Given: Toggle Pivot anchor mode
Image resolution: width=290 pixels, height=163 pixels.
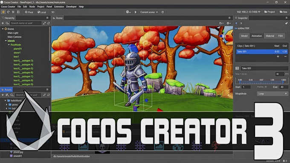Looking at the screenshot, I should (x=29, y=12).
